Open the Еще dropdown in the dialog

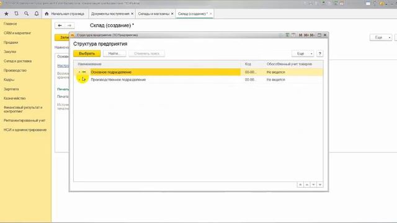click(x=303, y=54)
